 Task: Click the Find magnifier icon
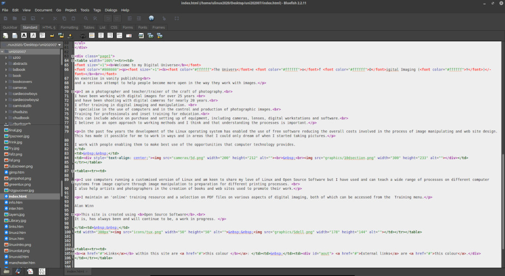86,18
